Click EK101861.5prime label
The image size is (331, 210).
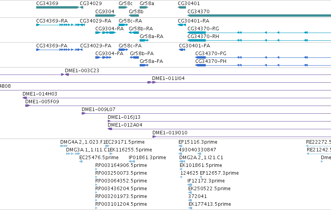201,165
